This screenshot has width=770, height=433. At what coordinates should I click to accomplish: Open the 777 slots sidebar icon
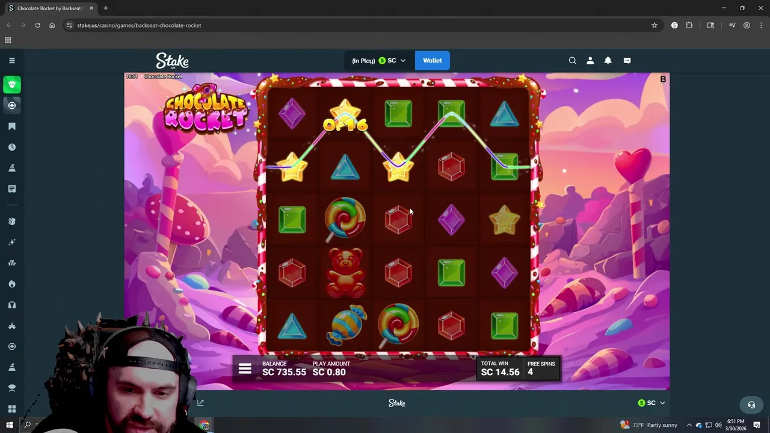pos(11,263)
